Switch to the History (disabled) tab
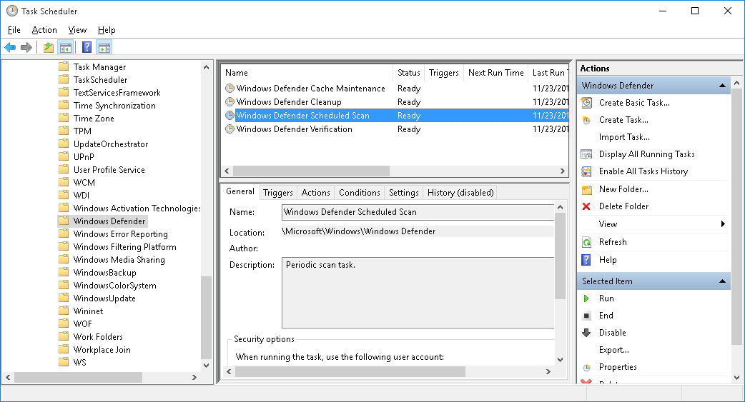The image size is (745, 402). point(460,193)
